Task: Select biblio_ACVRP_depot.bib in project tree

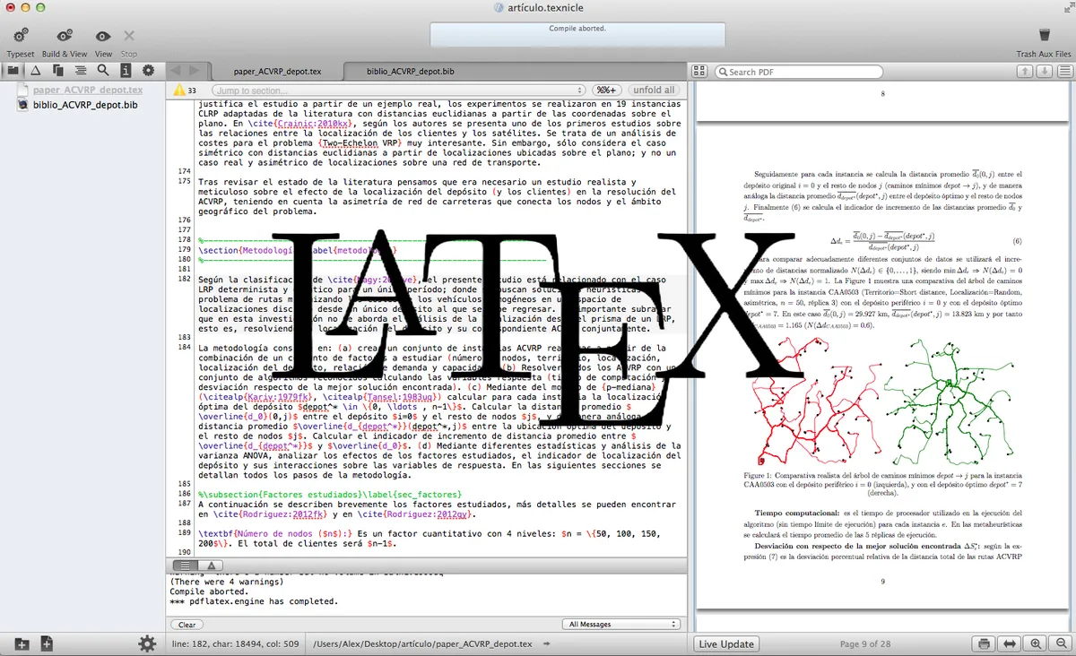Action: click(85, 104)
